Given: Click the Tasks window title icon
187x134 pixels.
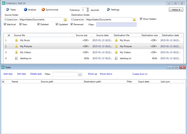Looking at the screenshot, I should (x=3, y=67).
